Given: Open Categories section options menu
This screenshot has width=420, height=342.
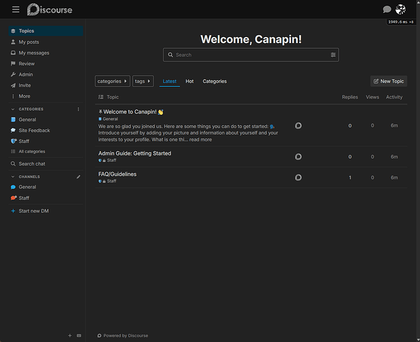Looking at the screenshot, I should [x=79, y=109].
